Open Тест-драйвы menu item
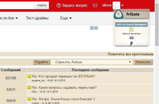Viewport: 159px width, 104px height. pyautogui.click(x=37, y=18)
